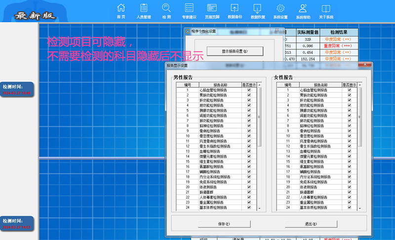This screenshot has height=240, width=395.
Task: Click the 重度异常 (+++) result cell
Action: pyautogui.click(x=339, y=46)
